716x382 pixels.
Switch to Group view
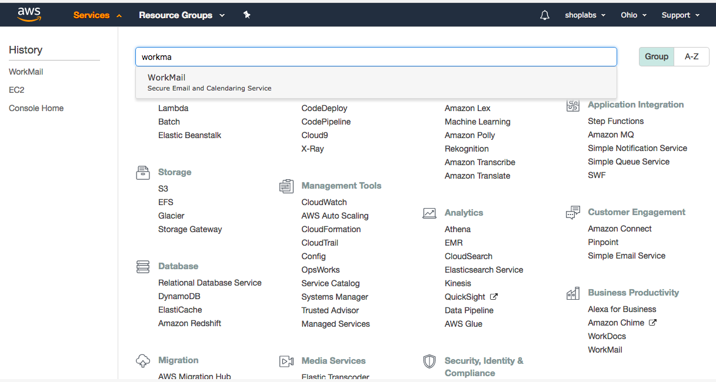[x=657, y=56]
